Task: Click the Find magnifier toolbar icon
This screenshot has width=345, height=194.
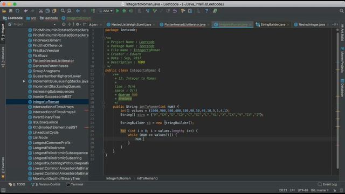Action: [x=63, y=11]
